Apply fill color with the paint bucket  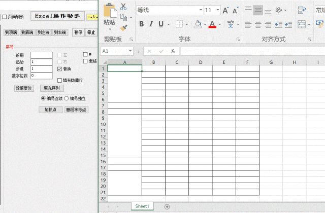pyautogui.click(x=198, y=24)
